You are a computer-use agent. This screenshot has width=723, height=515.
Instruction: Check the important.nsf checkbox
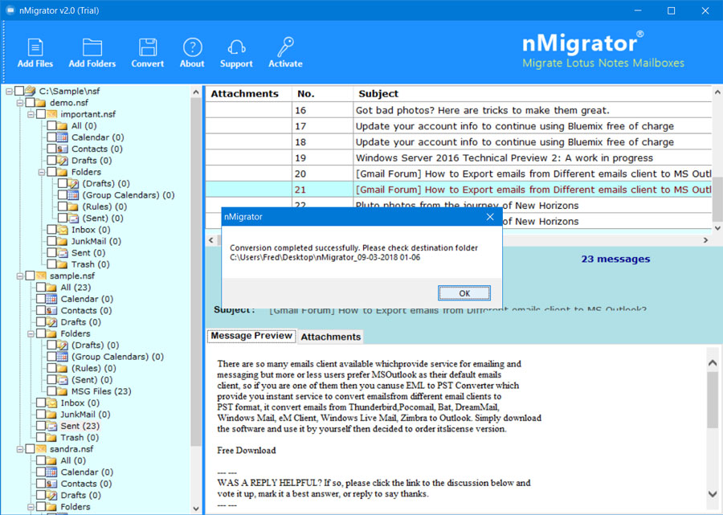pyautogui.click(x=41, y=114)
